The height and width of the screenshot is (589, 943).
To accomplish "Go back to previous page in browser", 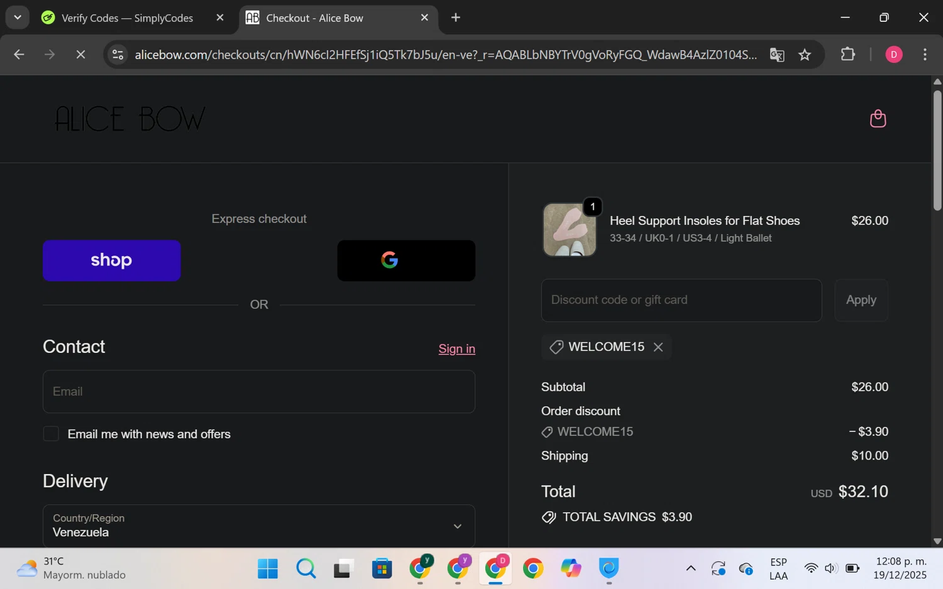I will [19, 55].
